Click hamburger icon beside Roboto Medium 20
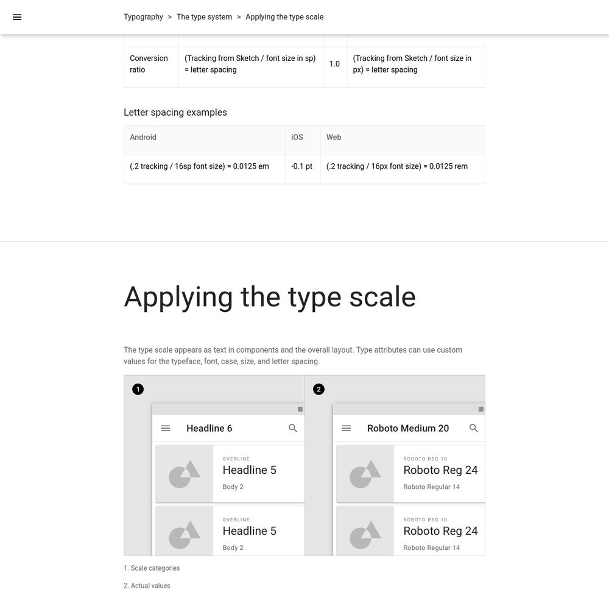609x609 pixels. coord(347,428)
